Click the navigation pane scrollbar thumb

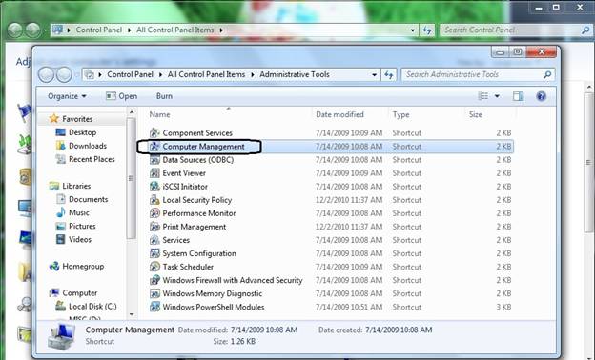pyautogui.click(x=131, y=178)
